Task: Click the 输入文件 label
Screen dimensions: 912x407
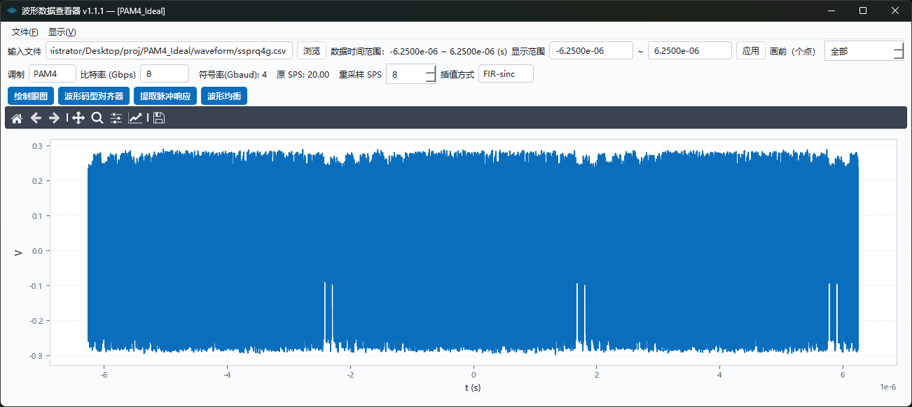Action: click(25, 51)
